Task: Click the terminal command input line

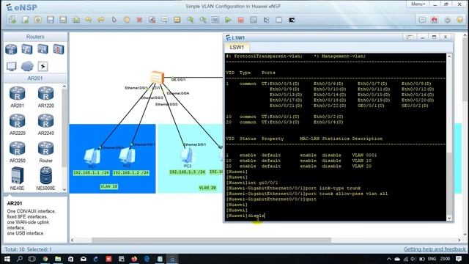Action: [336, 216]
